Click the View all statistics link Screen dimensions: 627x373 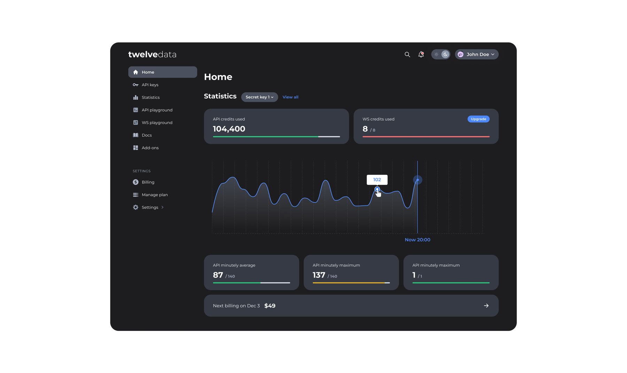click(x=290, y=97)
